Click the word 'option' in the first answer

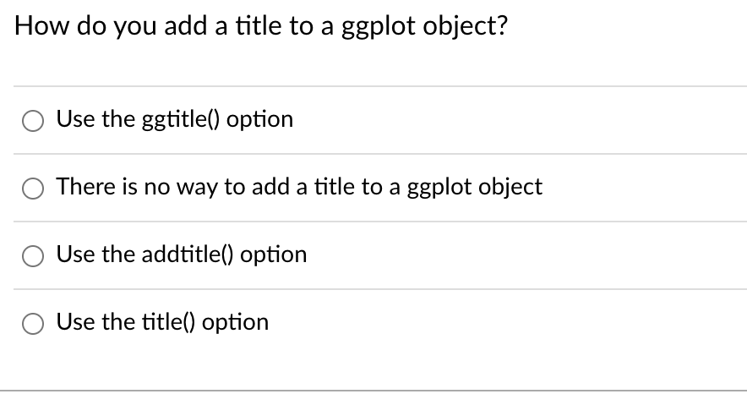pyautogui.click(x=260, y=119)
